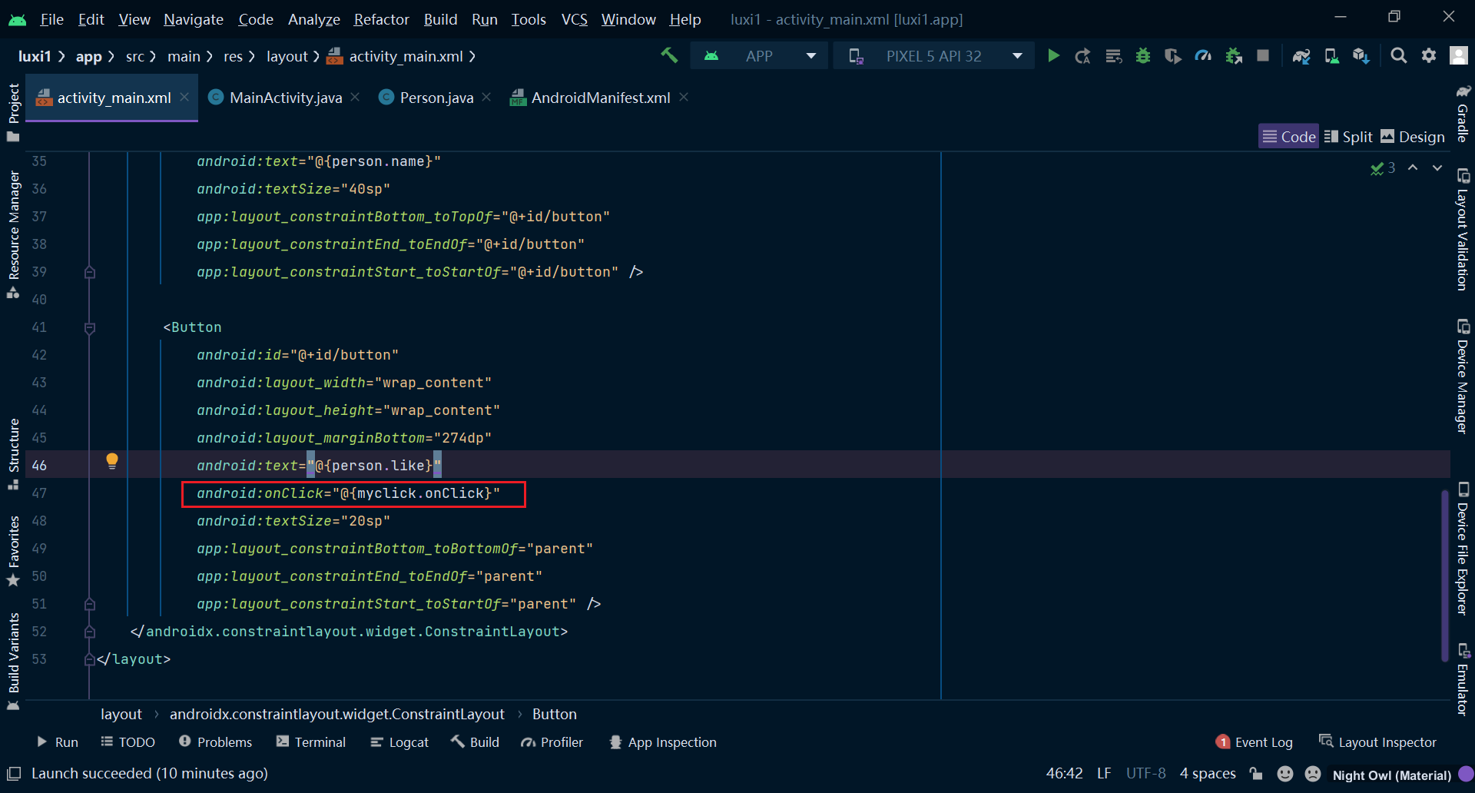Viewport: 1475px width, 793px height.
Task: Switch to Person.java tab
Action: 436,98
